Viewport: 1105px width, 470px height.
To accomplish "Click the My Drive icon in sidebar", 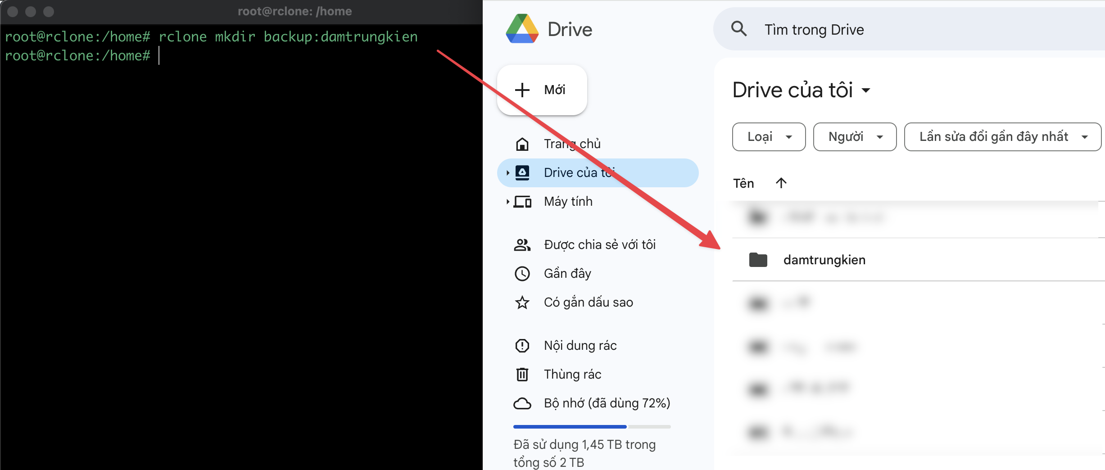I will (522, 173).
